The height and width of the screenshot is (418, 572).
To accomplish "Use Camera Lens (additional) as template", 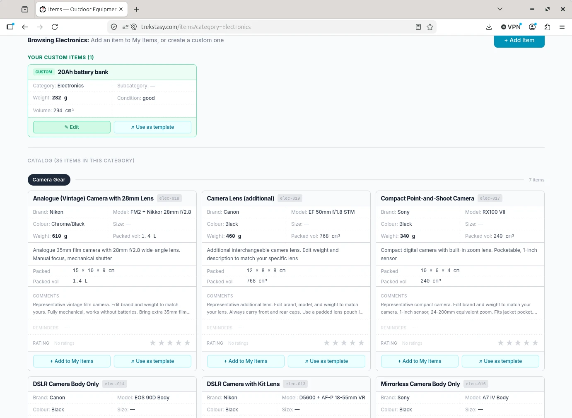I will tap(326, 361).
